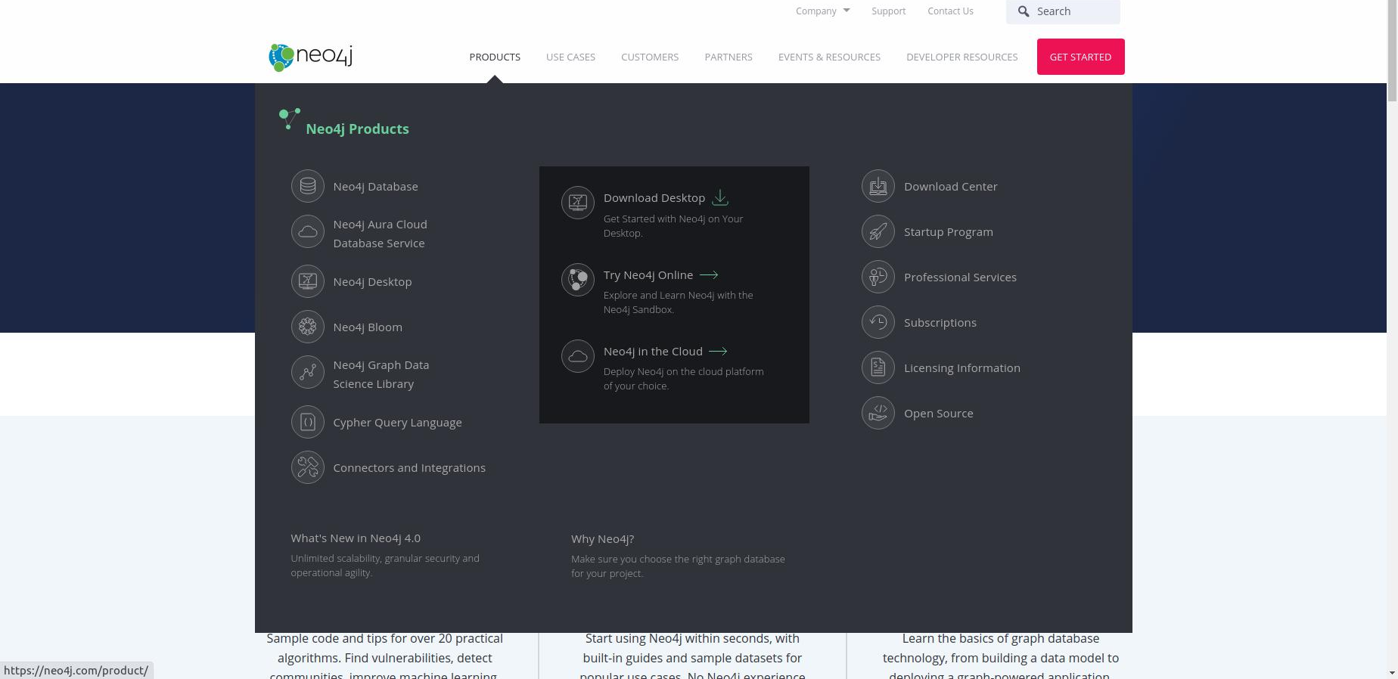Click the green arrow next to Try Neo4j Online
The width and height of the screenshot is (1398, 679).
pos(709,275)
